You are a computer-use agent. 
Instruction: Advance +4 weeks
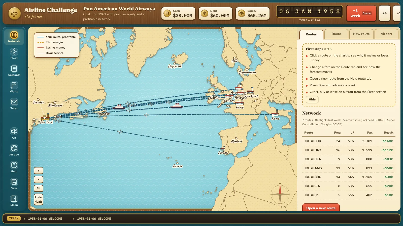[385, 13]
